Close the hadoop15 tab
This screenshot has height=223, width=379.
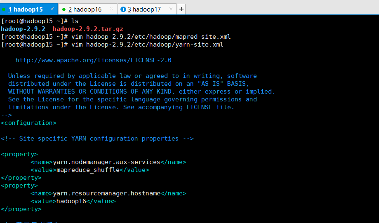[52, 9]
